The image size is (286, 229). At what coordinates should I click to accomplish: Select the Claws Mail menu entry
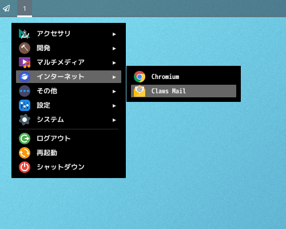tap(184, 91)
